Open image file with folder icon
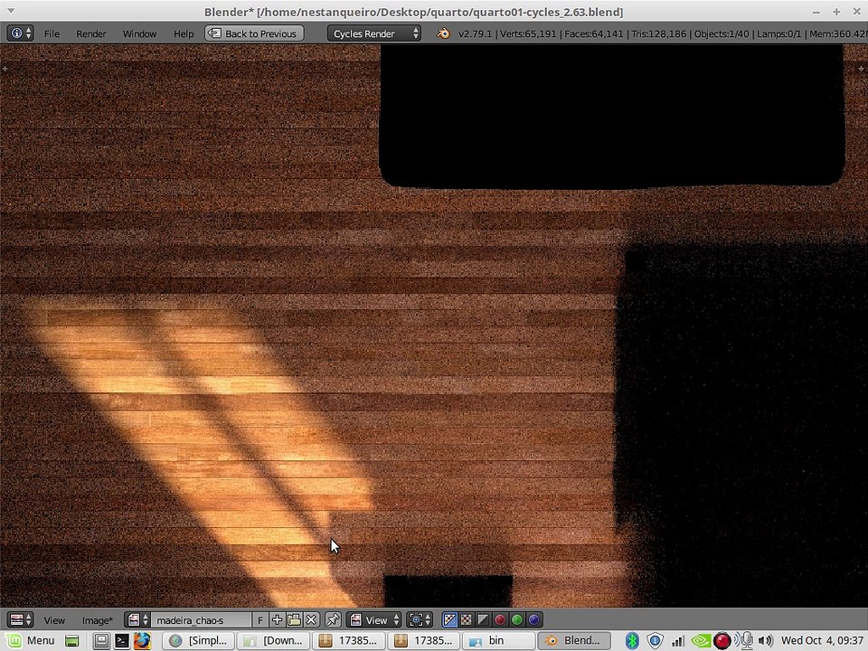 tap(294, 620)
